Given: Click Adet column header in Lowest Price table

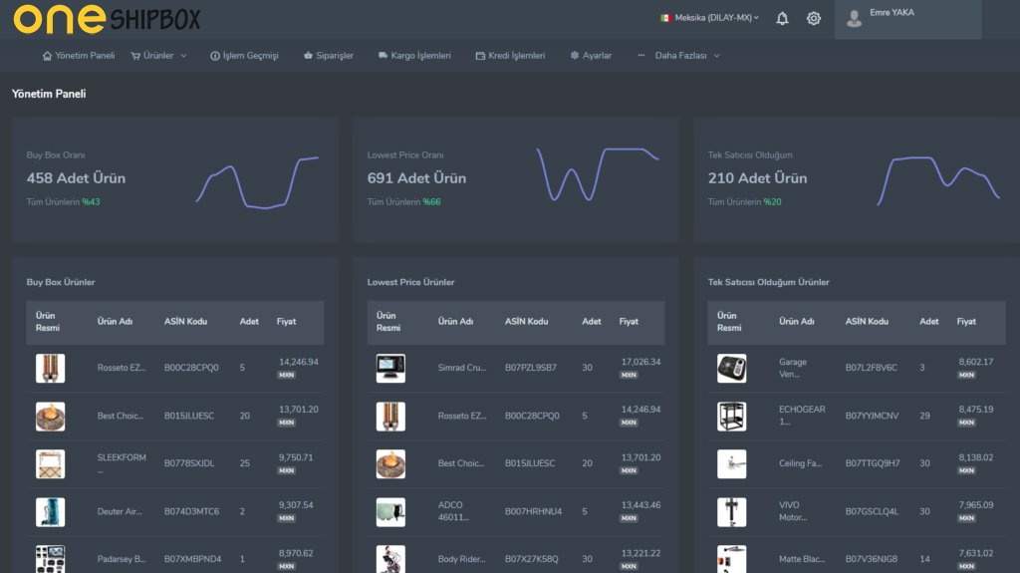Looking at the screenshot, I should click(x=592, y=322).
